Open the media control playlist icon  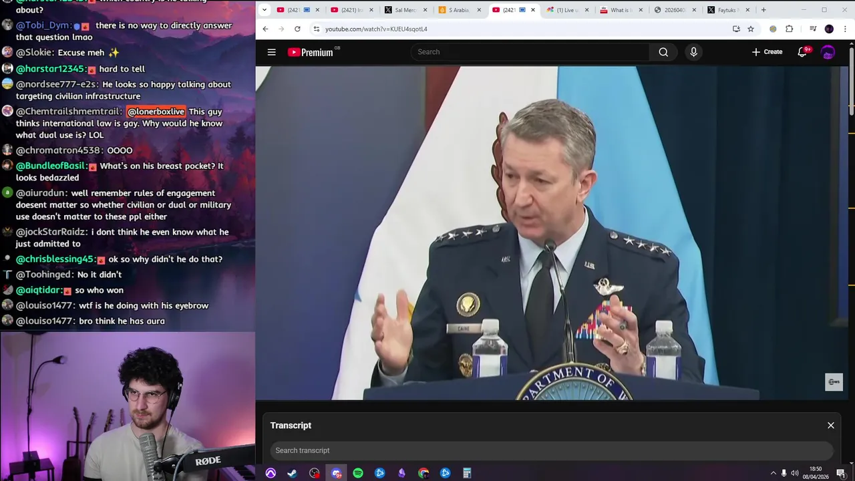point(813,29)
